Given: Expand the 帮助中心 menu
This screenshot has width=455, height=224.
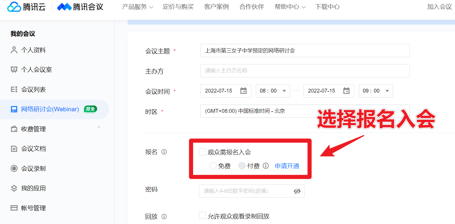Looking at the screenshot, I should point(290,7).
